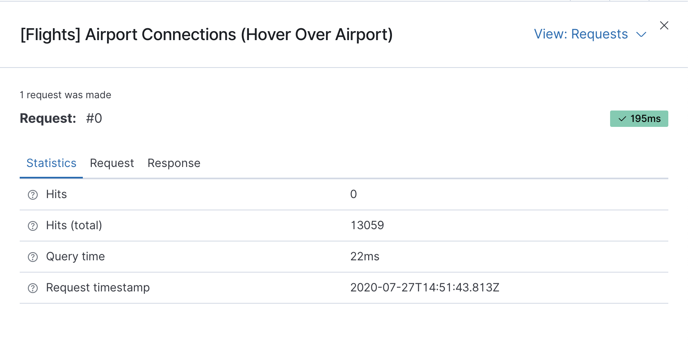Click the help icon beside Hits (total)
The image size is (688, 361).
[33, 226]
